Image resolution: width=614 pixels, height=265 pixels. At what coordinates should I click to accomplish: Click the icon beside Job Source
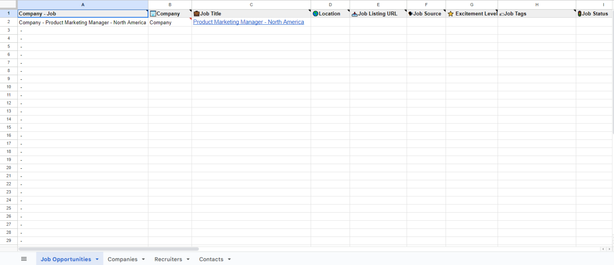(411, 14)
